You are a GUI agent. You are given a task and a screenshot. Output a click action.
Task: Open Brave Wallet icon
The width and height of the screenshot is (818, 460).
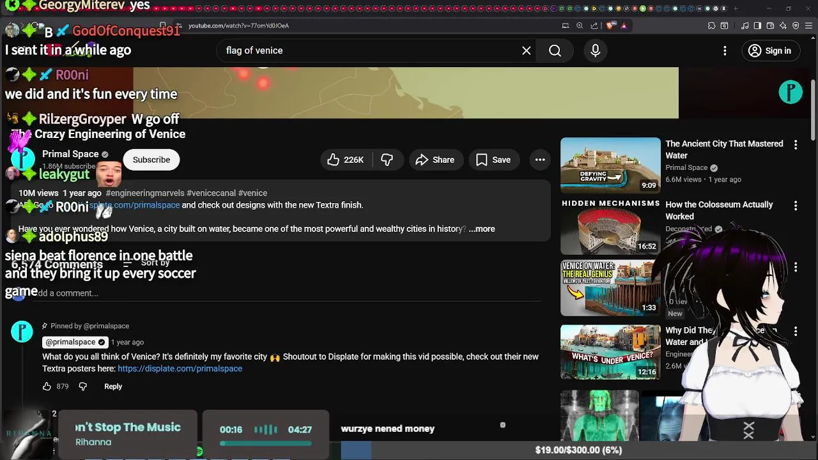coord(770,26)
